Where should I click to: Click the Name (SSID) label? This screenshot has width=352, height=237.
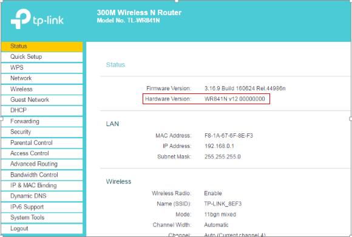point(174,204)
